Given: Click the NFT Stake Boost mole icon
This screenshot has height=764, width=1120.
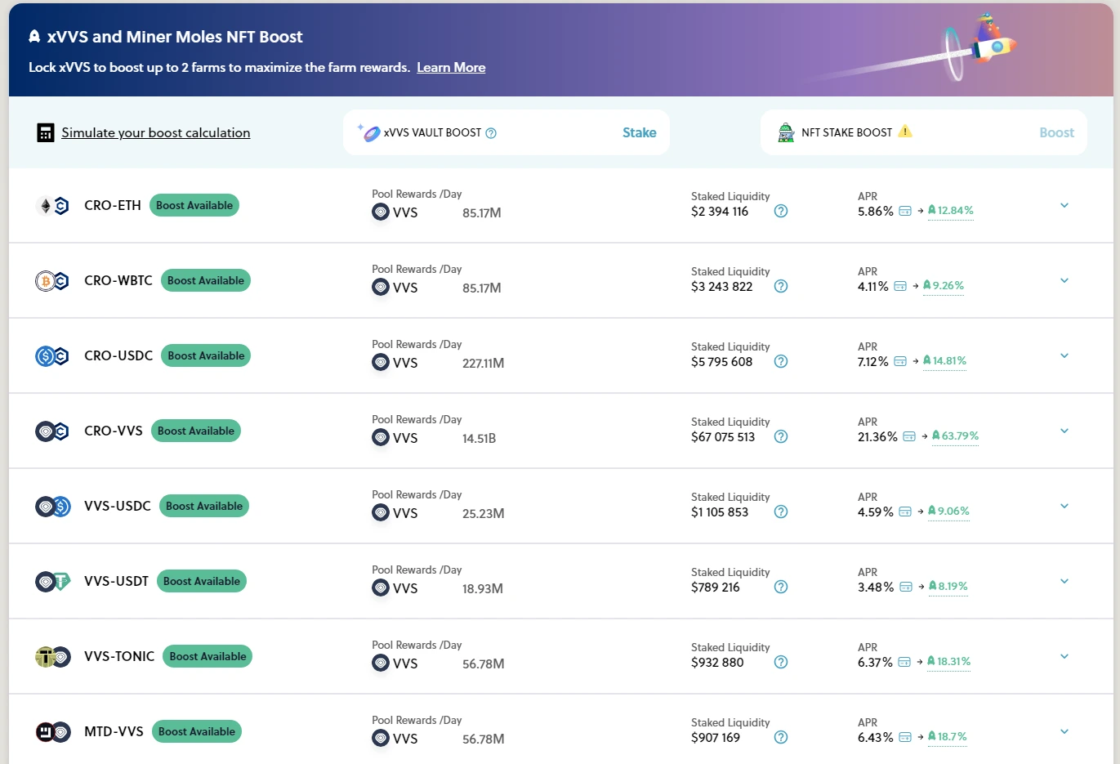Looking at the screenshot, I should click(x=786, y=132).
